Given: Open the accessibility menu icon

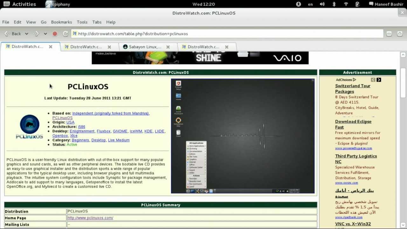Looking at the screenshot, I should coord(298,4).
